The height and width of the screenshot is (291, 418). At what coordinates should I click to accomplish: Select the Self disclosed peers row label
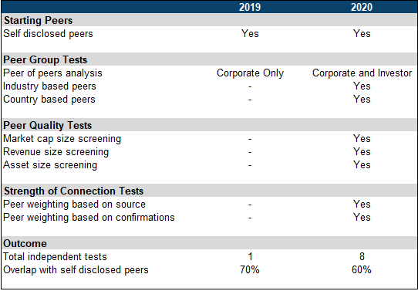(x=49, y=34)
